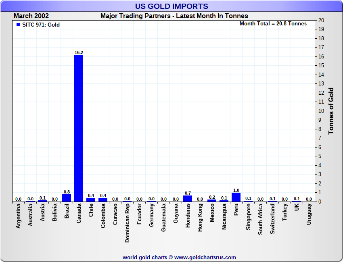Click the SITC 971: Gold legend text
This screenshot has height=262, width=343.
click(x=41, y=25)
